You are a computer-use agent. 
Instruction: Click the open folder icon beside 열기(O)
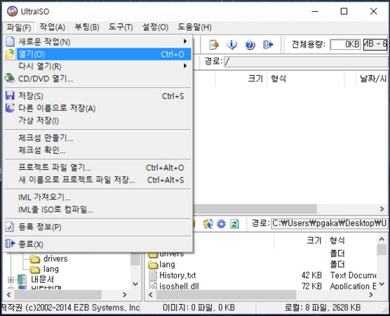10,54
